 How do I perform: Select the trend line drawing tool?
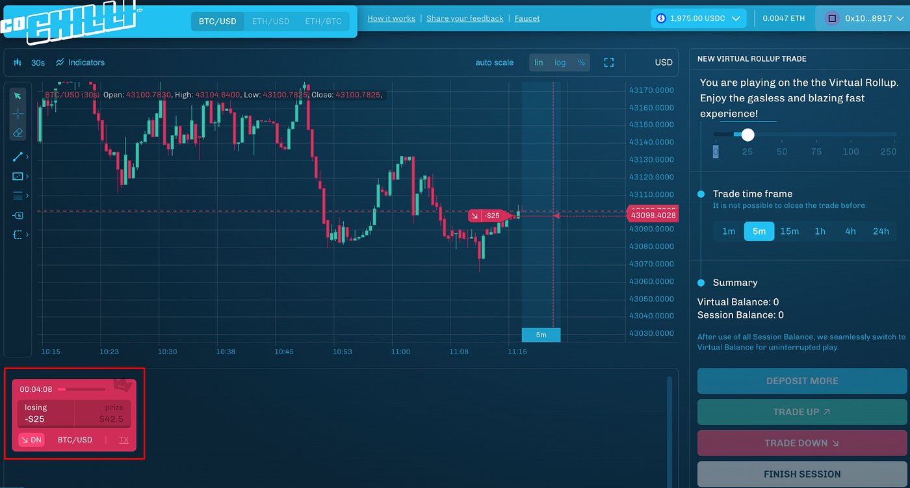pyautogui.click(x=18, y=157)
